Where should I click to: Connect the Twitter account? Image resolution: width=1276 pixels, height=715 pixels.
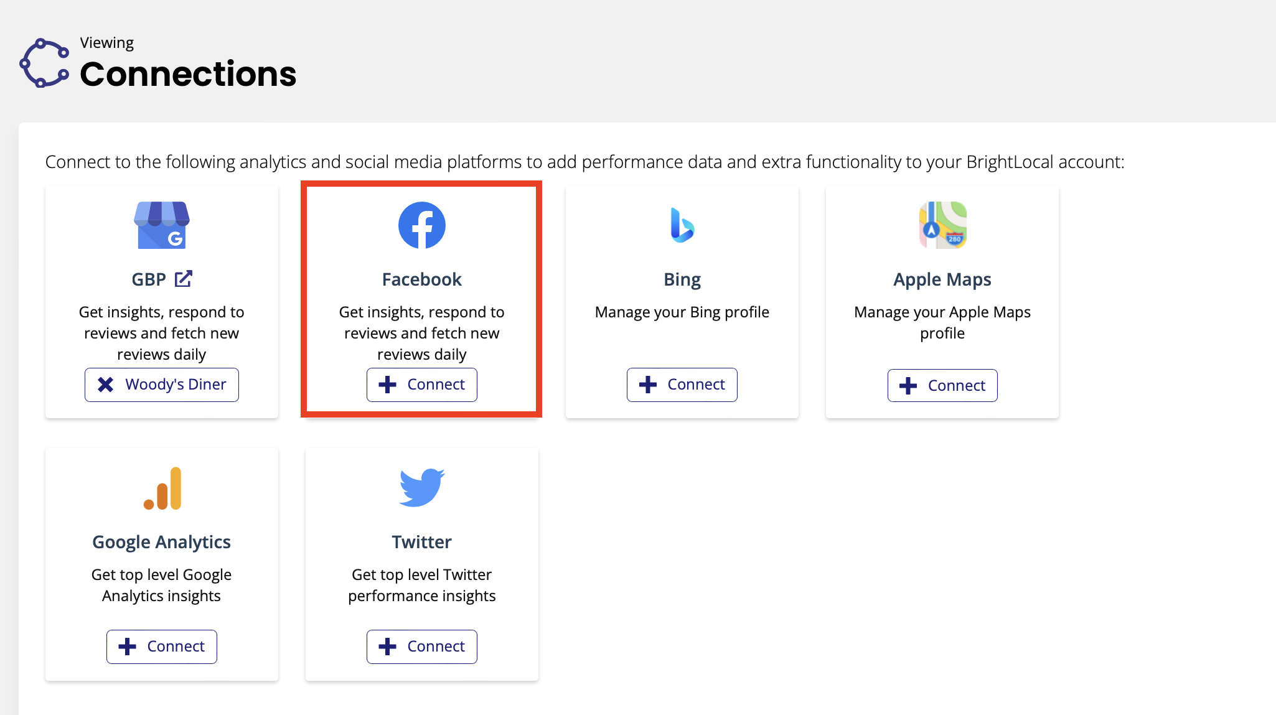(x=422, y=647)
